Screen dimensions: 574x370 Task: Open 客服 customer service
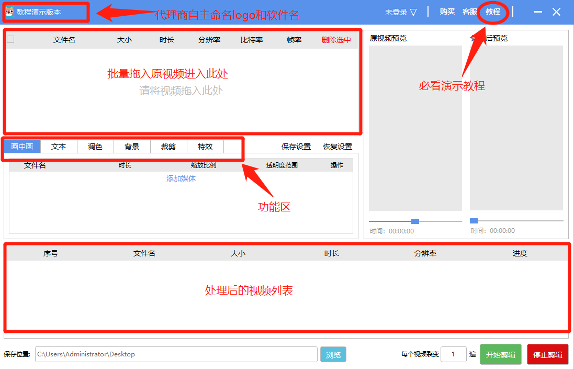pyautogui.click(x=470, y=12)
